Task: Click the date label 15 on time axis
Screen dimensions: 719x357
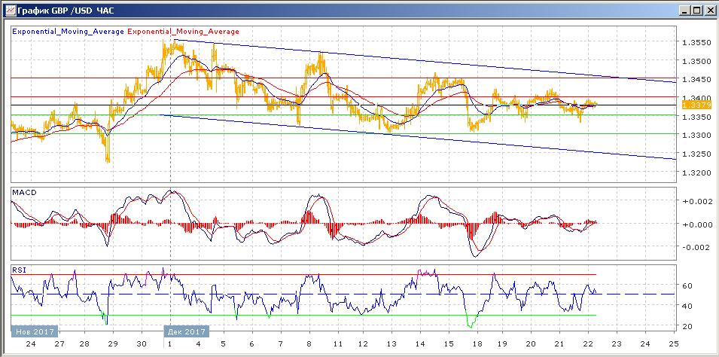Action: (x=449, y=344)
